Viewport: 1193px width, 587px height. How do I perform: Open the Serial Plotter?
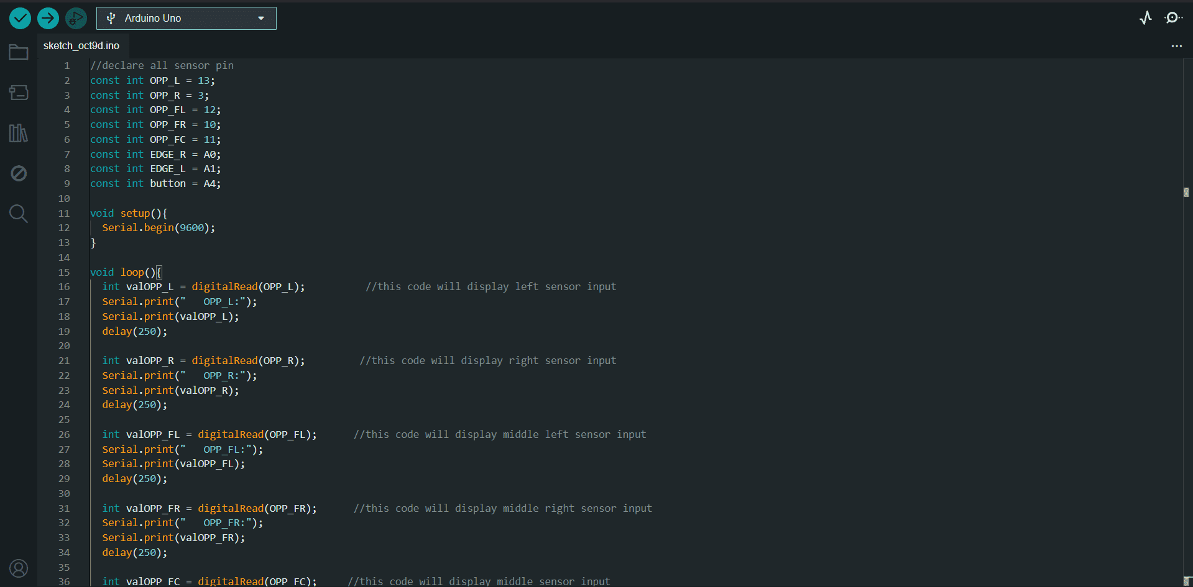coord(1145,18)
